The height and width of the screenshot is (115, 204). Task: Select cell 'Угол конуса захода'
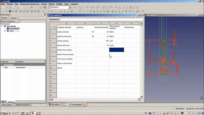click(67, 59)
